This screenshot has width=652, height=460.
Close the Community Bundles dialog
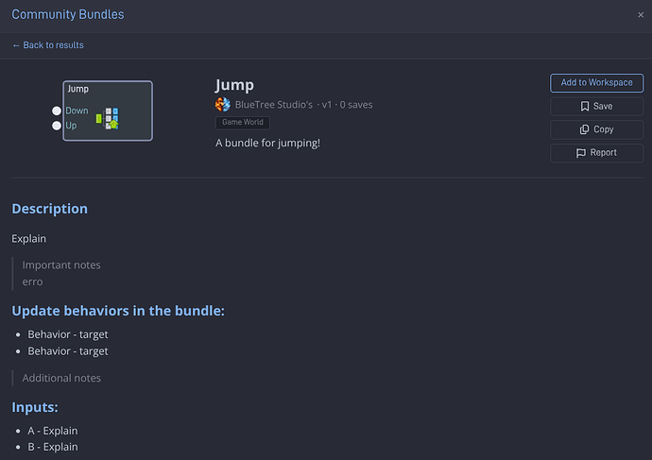click(641, 15)
